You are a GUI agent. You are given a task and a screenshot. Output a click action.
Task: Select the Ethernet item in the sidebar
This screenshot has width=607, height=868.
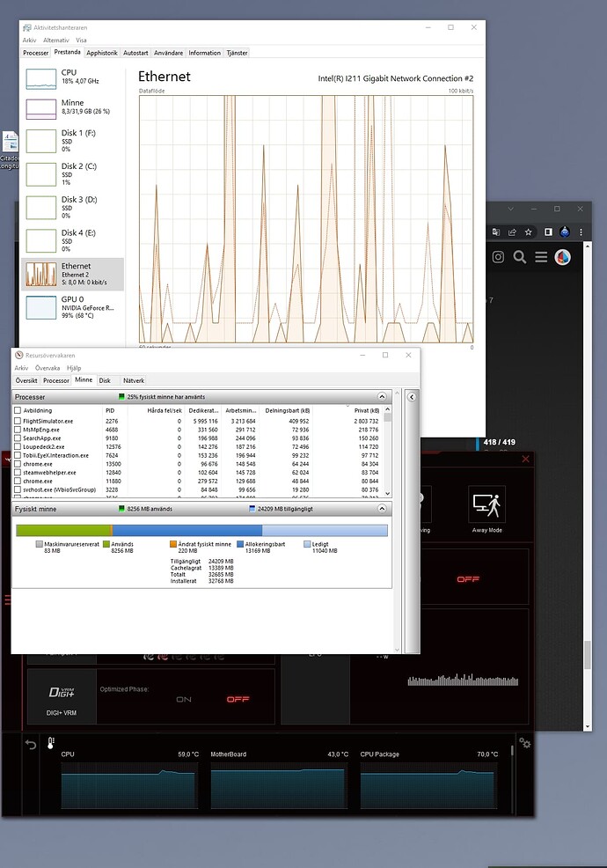click(72, 274)
